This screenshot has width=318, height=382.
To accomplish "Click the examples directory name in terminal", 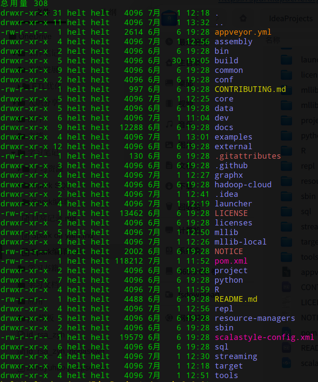I will click(233, 137).
